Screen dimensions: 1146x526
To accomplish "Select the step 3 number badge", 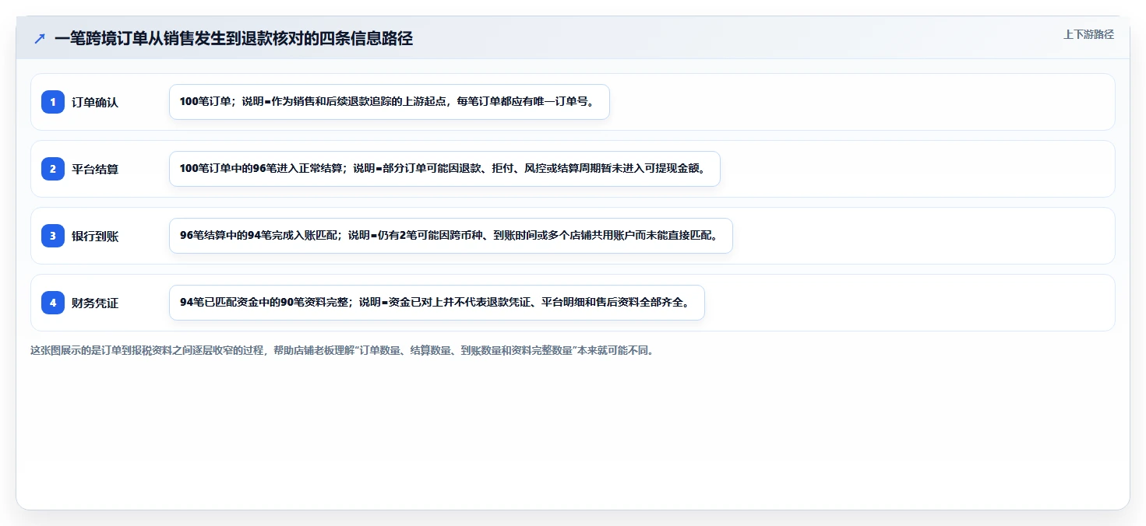I will [x=53, y=236].
